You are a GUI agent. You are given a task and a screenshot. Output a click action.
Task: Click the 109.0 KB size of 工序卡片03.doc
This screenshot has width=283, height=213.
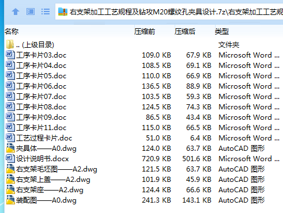tap(156, 55)
